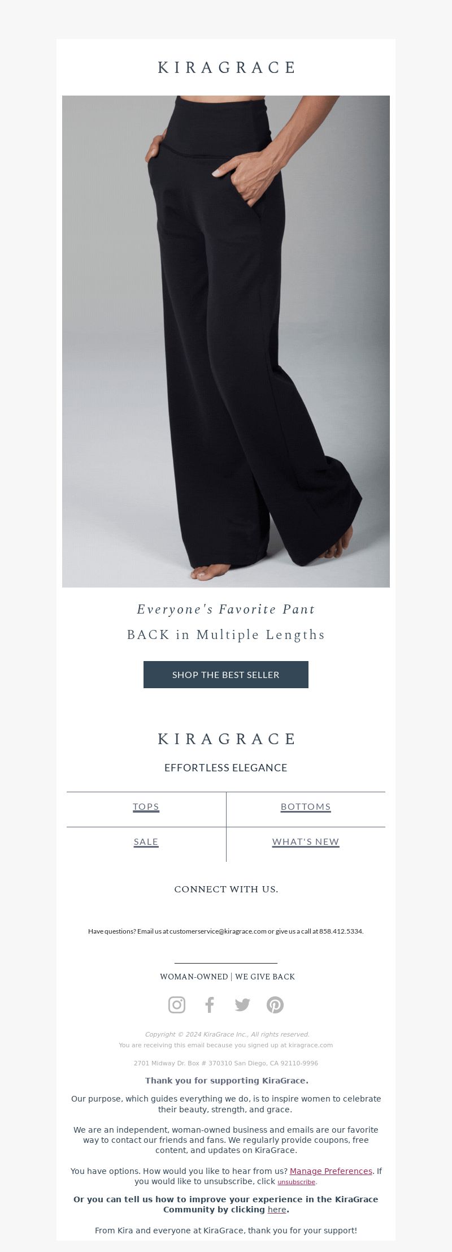
Task: Open the Twitter bird icon
Action: point(242,1005)
